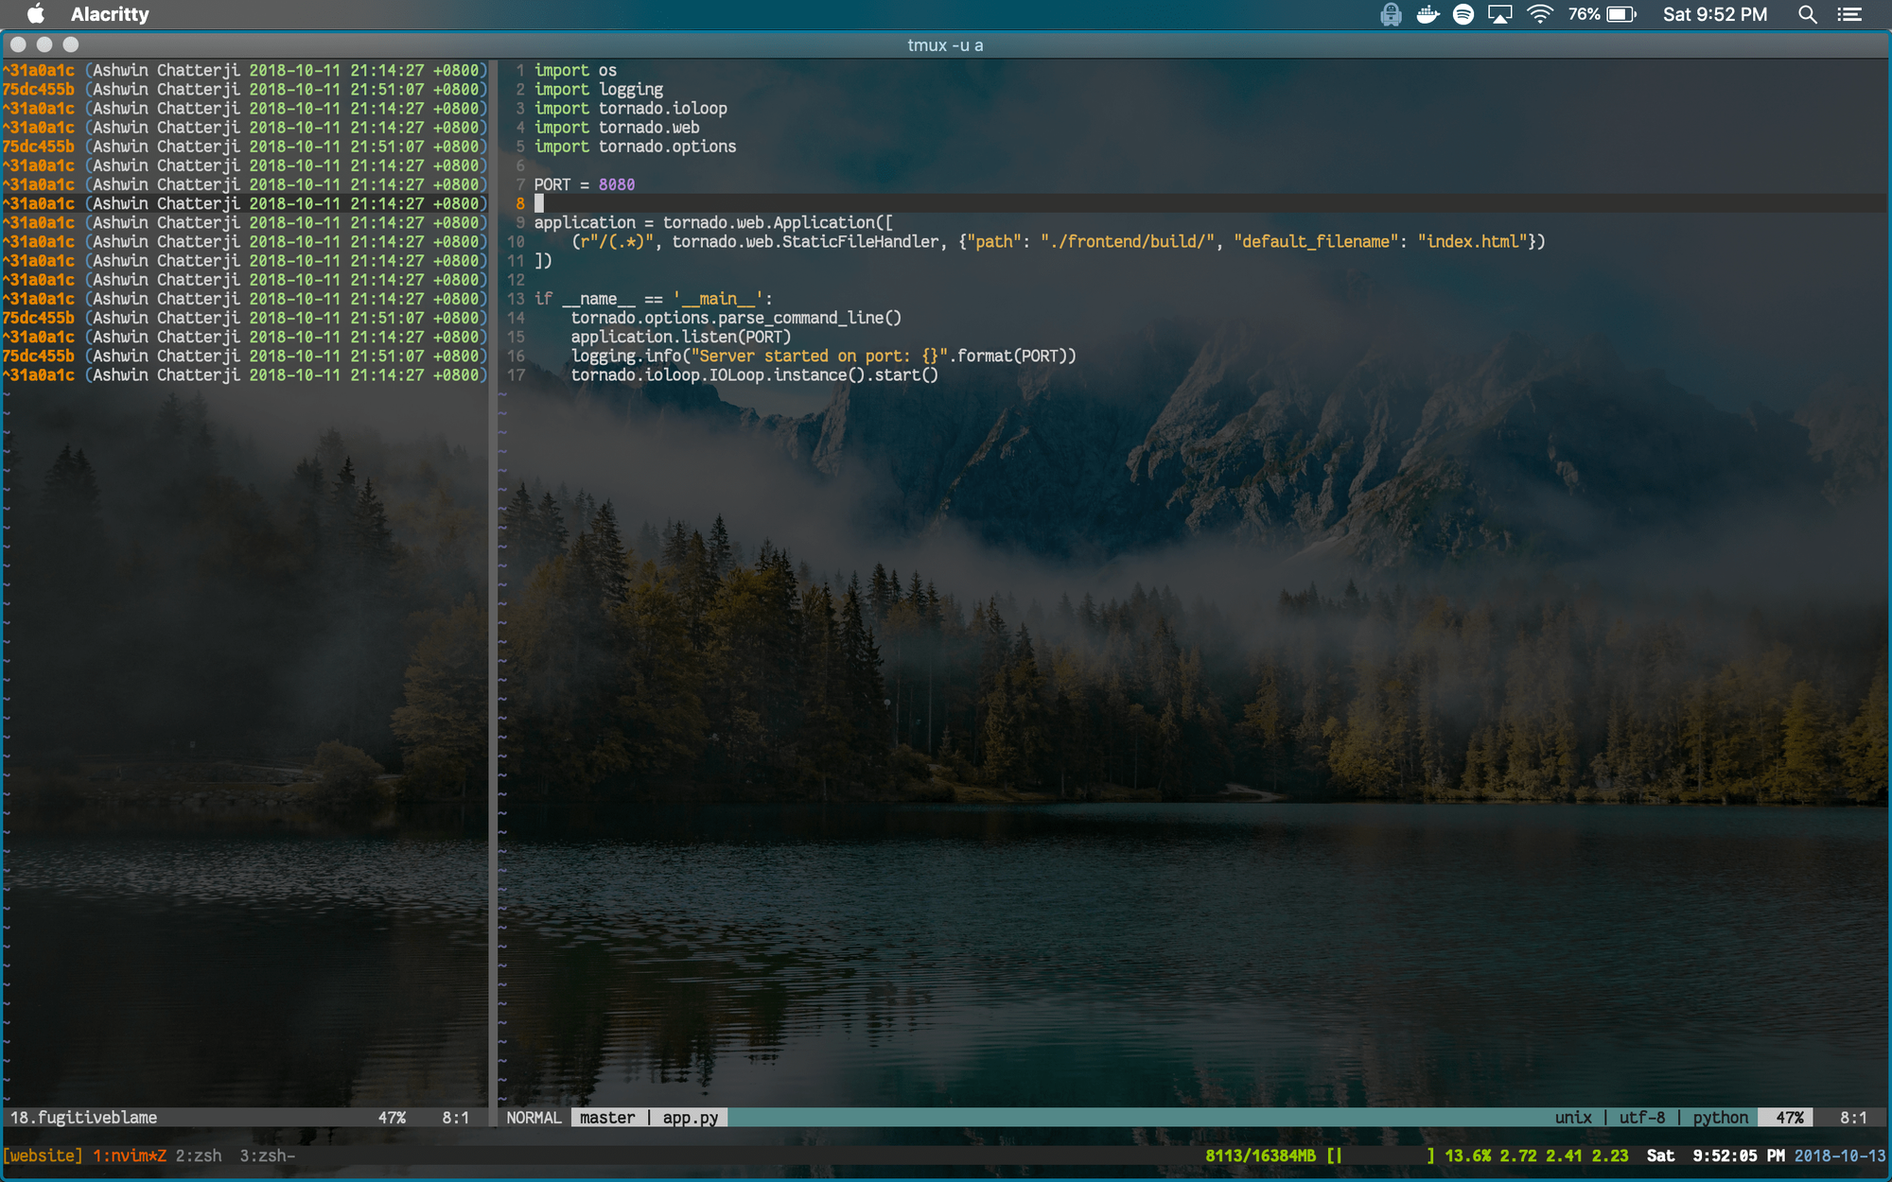Image resolution: width=1892 pixels, height=1182 pixels.
Task: Click the application.listen(PORT) line
Action: [681, 337]
